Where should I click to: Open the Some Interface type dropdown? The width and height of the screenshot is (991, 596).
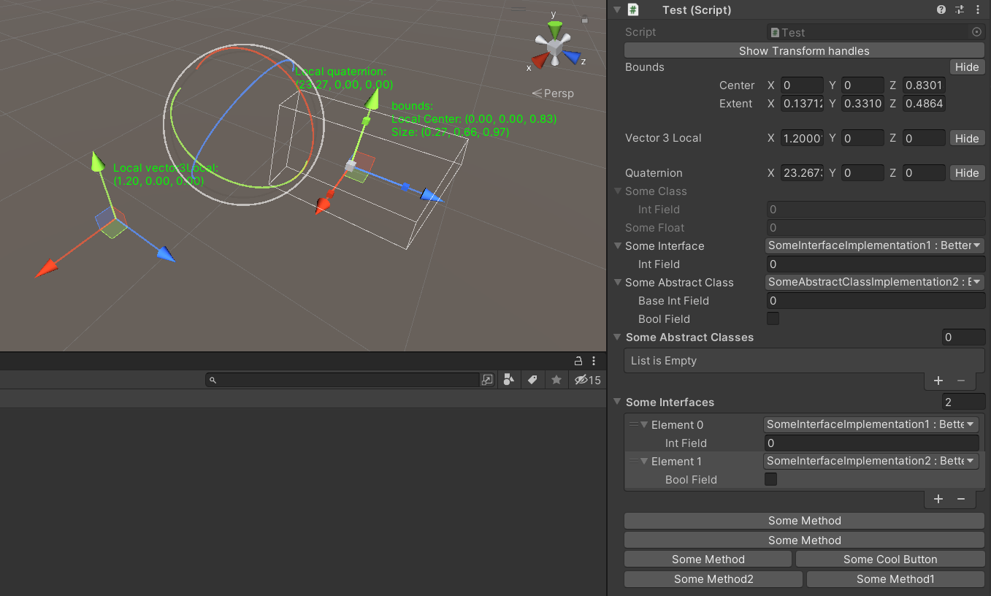tap(875, 245)
